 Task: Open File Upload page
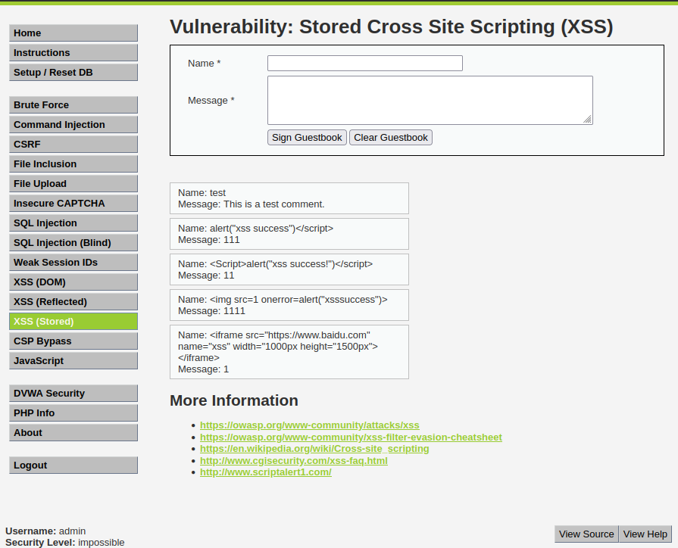point(73,184)
